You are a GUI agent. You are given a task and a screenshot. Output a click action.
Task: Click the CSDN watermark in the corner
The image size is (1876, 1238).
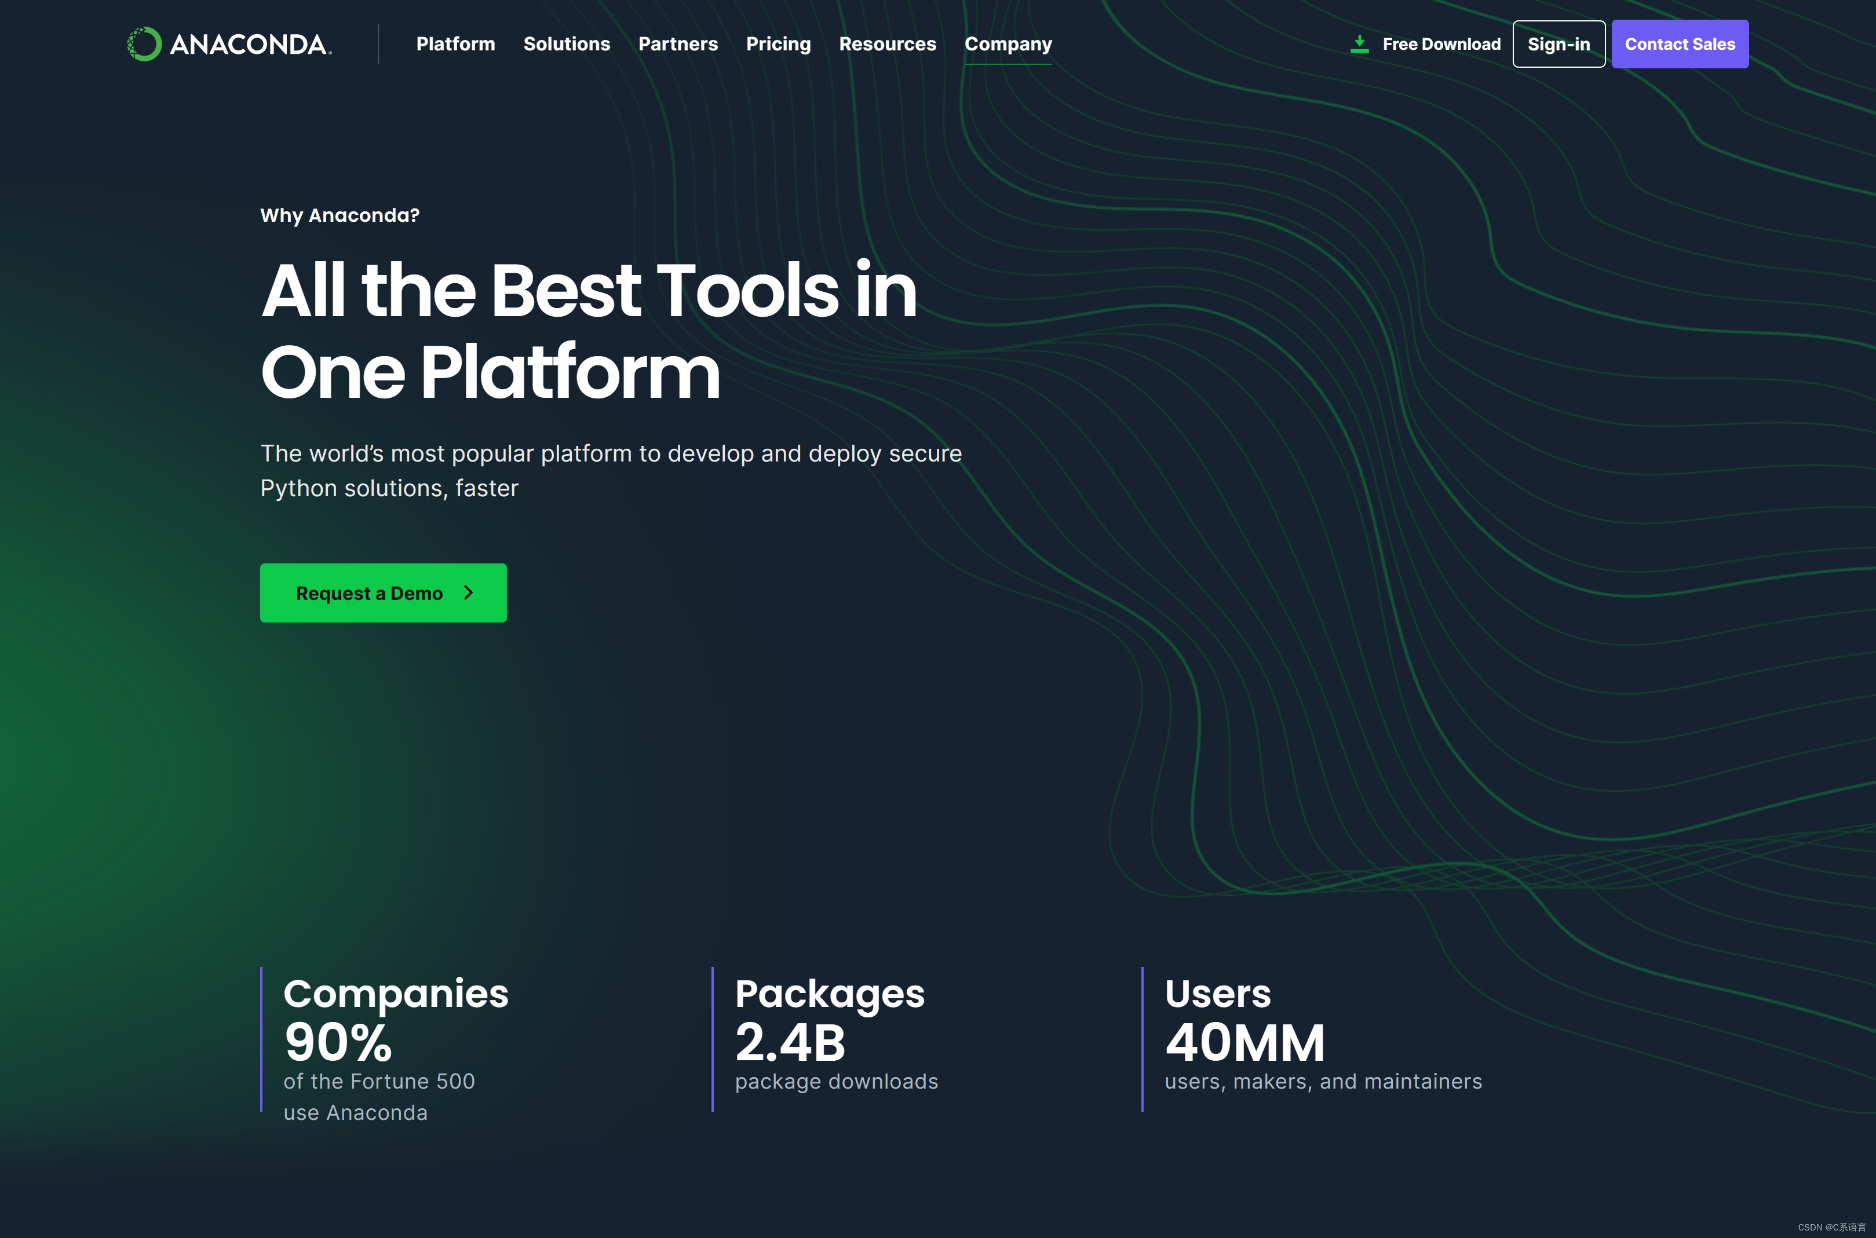(1831, 1227)
